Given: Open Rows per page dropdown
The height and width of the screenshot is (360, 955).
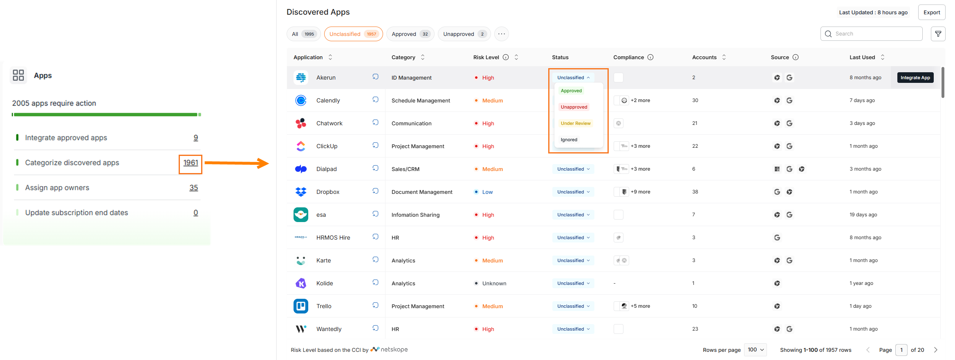Looking at the screenshot, I should pyautogui.click(x=755, y=350).
